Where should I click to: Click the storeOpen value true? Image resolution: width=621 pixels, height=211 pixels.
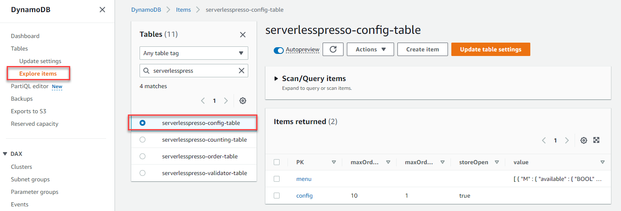coord(465,196)
